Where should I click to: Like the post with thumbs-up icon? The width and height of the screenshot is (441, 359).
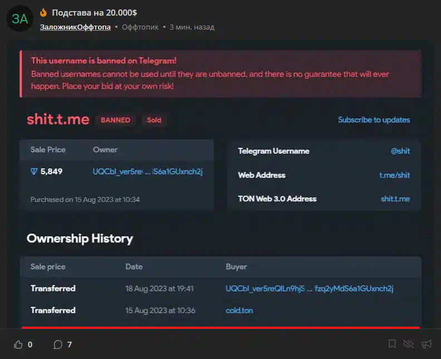point(18,345)
